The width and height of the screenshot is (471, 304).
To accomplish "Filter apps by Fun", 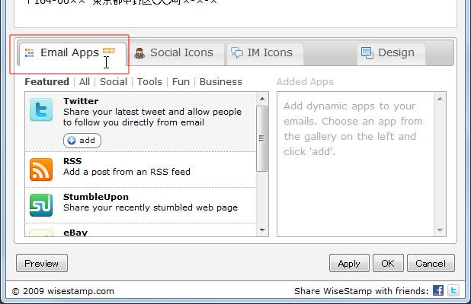I will [181, 82].
